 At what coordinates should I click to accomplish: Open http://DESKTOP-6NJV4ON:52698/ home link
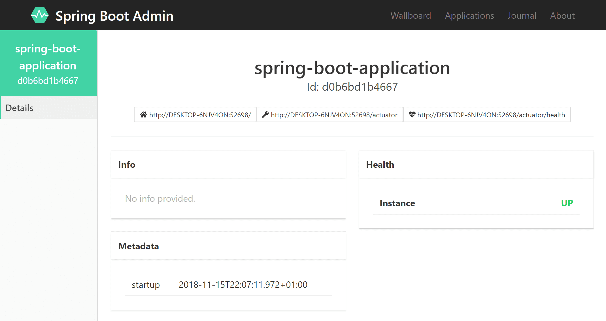[200, 115]
